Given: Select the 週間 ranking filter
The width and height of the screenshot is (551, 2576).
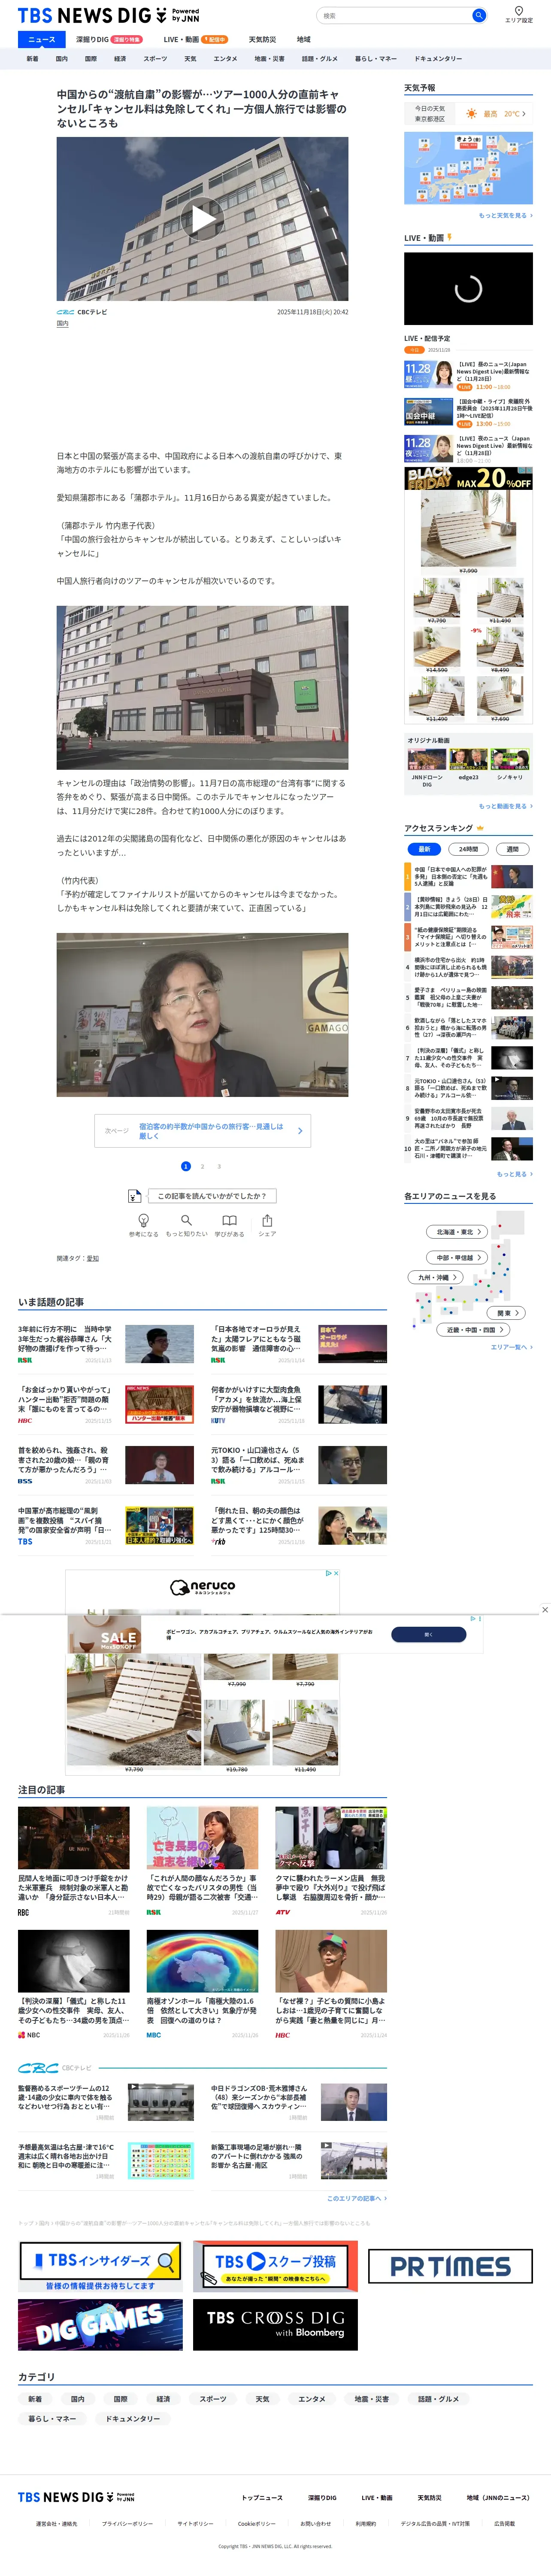Looking at the screenshot, I should pyautogui.click(x=512, y=848).
